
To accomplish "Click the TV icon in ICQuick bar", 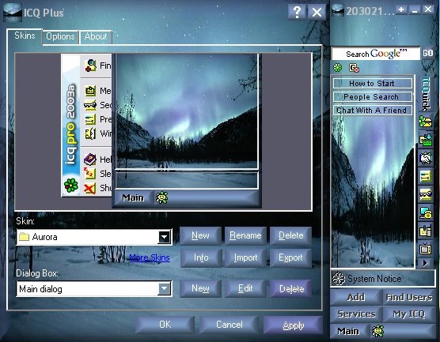I will click(x=426, y=249).
